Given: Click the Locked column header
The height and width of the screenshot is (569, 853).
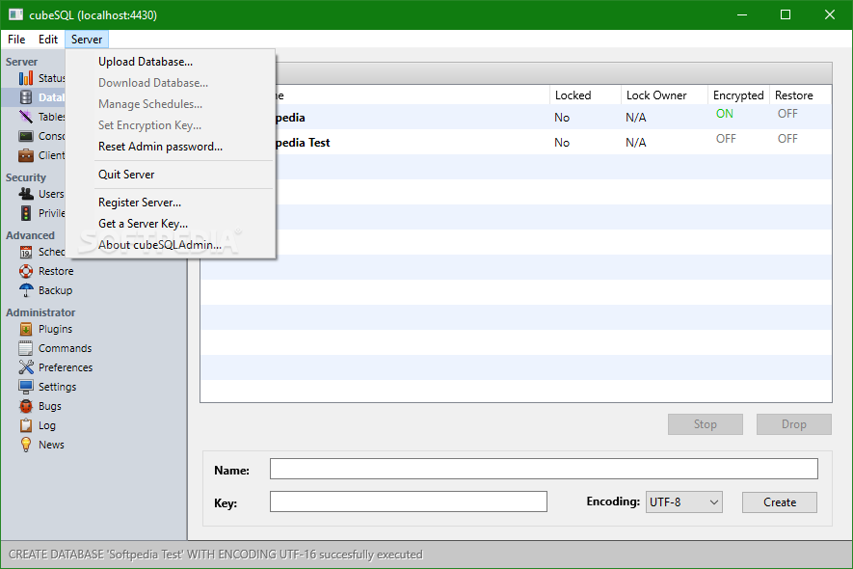Looking at the screenshot, I should pos(585,95).
